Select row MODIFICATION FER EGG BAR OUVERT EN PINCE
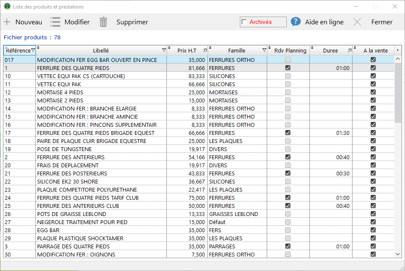The height and width of the screenshot is (271, 405). click(199, 60)
